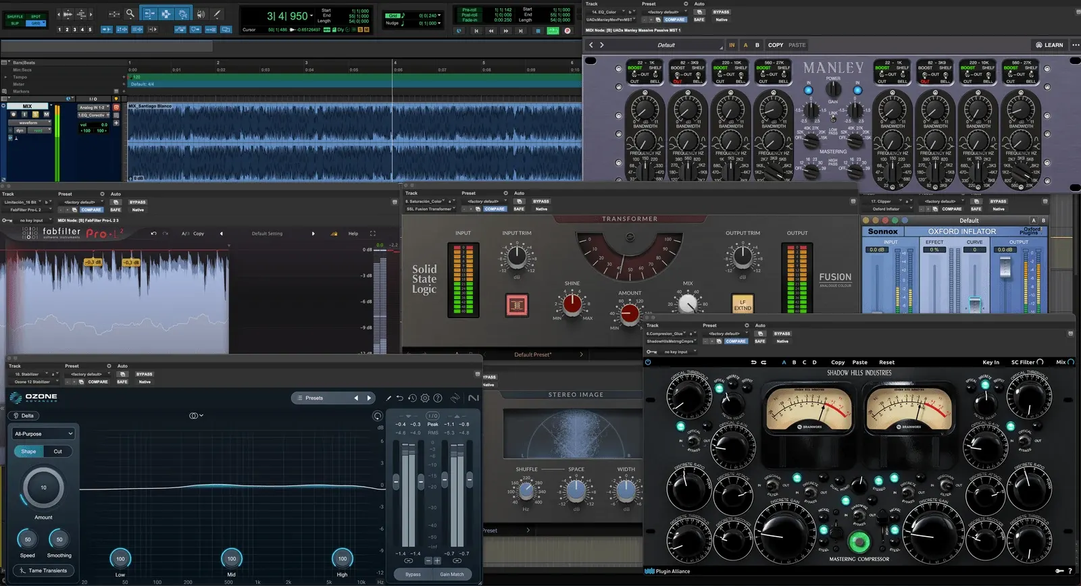Open the Nudge value dropdown
Viewport: 1081px width, 586px height.
pyautogui.click(x=439, y=24)
